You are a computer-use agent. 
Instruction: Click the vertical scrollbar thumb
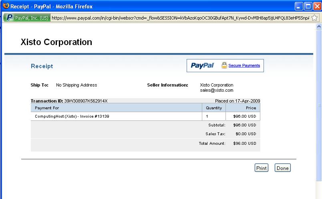click(x=319, y=105)
